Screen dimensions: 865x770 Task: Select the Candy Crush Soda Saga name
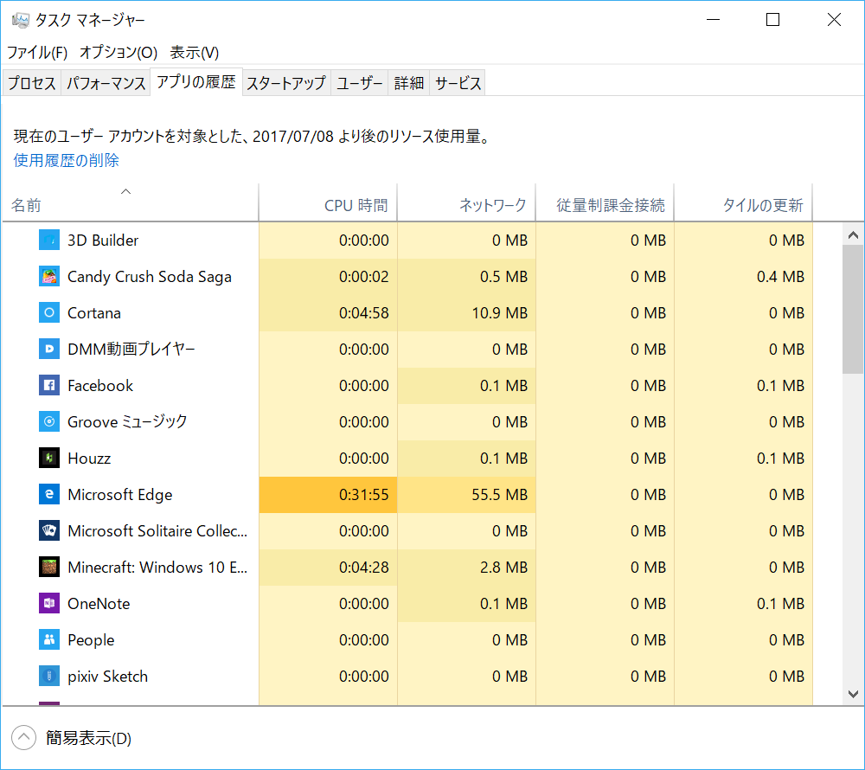pos(150,277)
